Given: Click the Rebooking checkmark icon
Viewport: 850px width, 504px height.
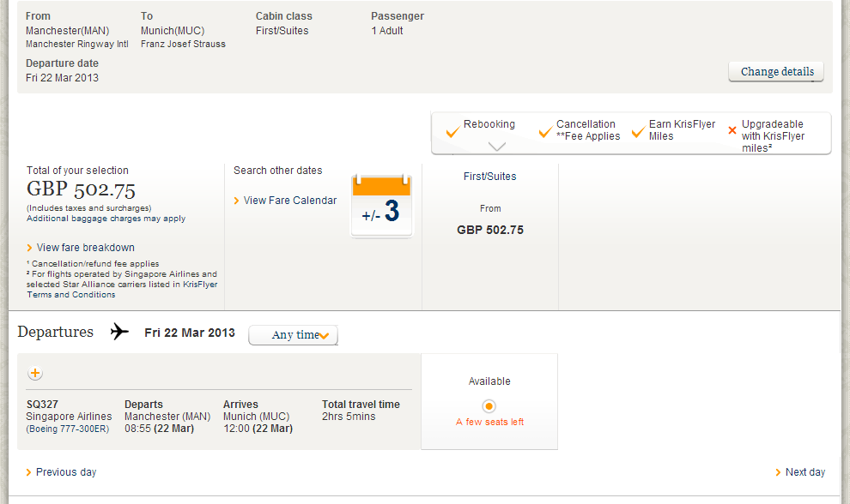Looking at the screenshot, I should coord(452,132).
